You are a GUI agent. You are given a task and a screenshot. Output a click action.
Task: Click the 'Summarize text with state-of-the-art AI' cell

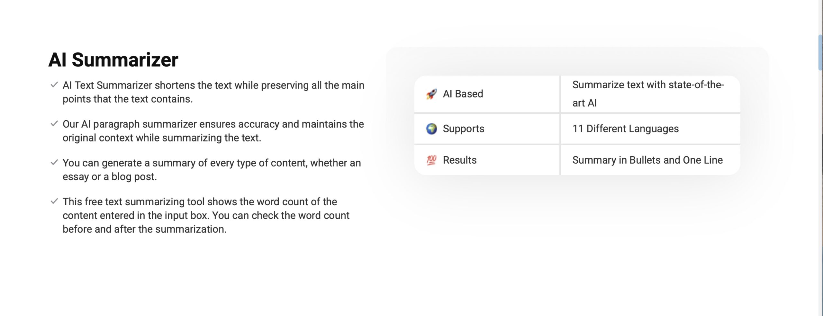pyautogui.click(x=648, y=94)
